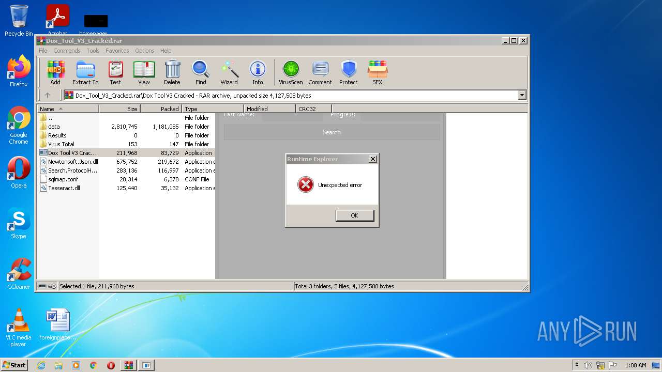Click the Add toolbar icon in WinRAR
This screenshot has width=662, height=372.
55,72
